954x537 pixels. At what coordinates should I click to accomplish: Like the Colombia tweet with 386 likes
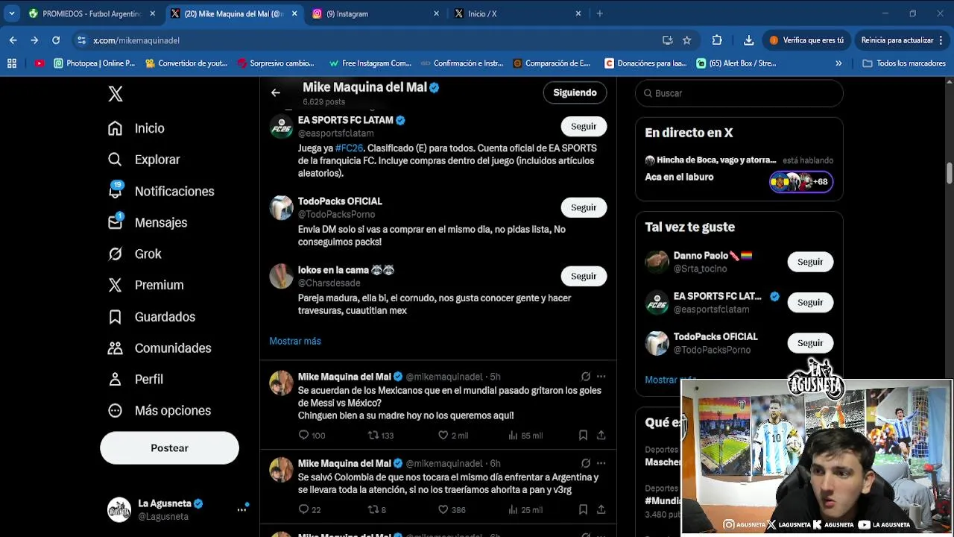[443, 509]
